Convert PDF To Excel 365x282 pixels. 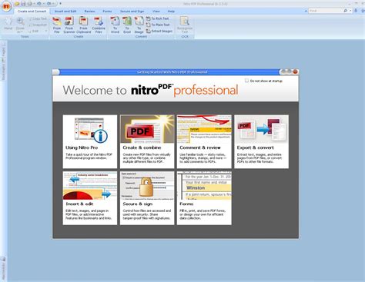127,25
